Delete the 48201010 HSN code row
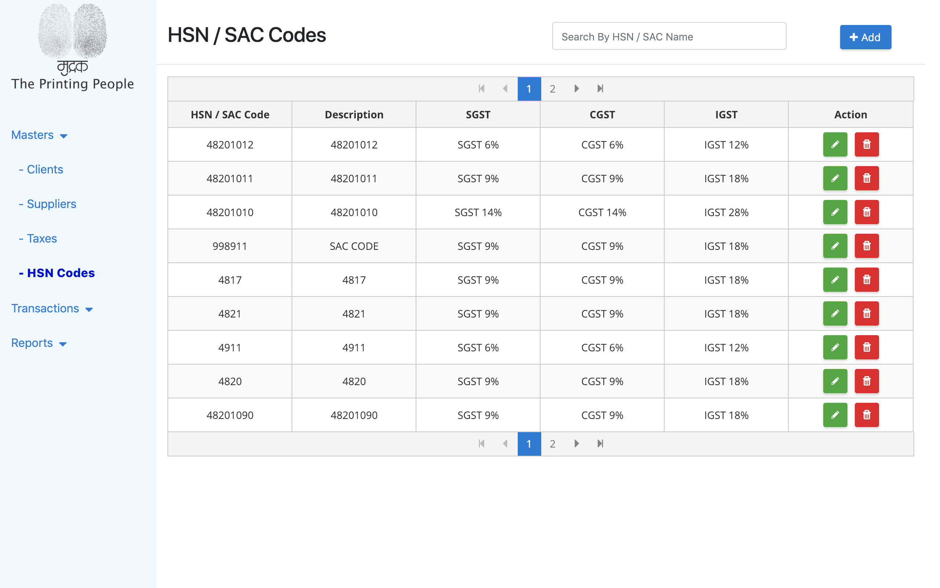 point(867,212)
